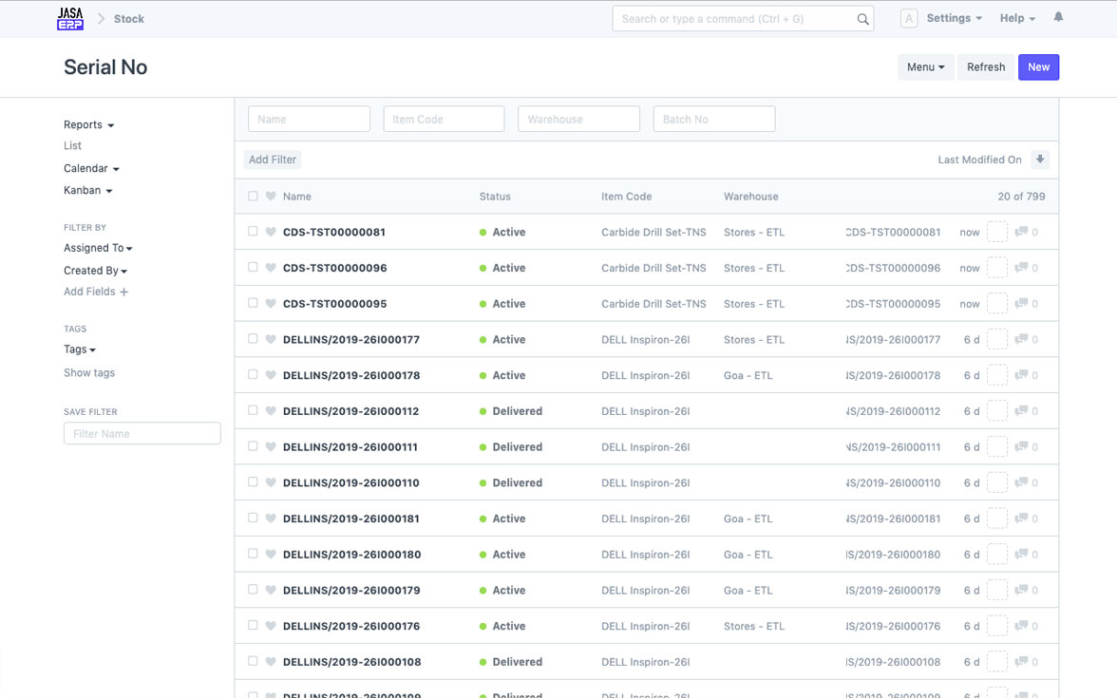Image resolution: width=1117 pixels, height=698 pixels.
Task: Like the CDS-TST00000081 row heart icon
Action: (271, 232)
